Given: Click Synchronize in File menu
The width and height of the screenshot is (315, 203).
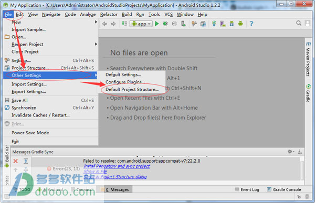Looking at the screenshot, I should (x=50, y=108).
